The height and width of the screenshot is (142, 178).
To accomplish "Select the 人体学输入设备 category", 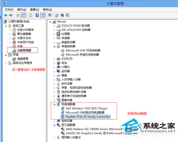I will [71, 79].
